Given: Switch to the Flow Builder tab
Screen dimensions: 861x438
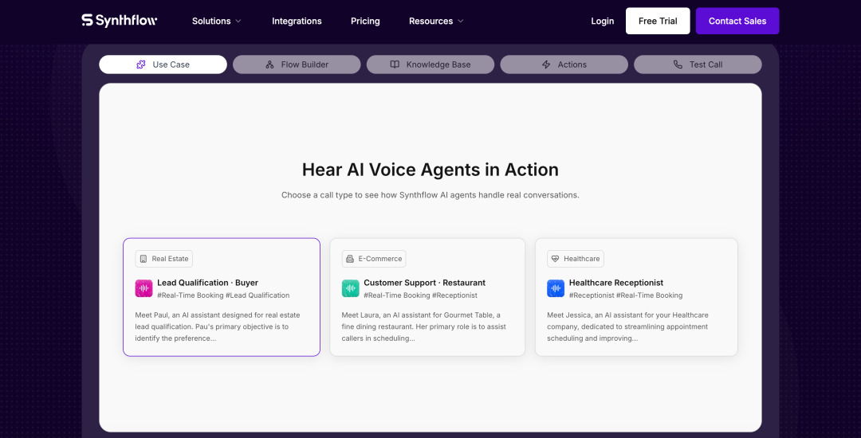Looking at the screenshot, I should click(x=297, y=65).
